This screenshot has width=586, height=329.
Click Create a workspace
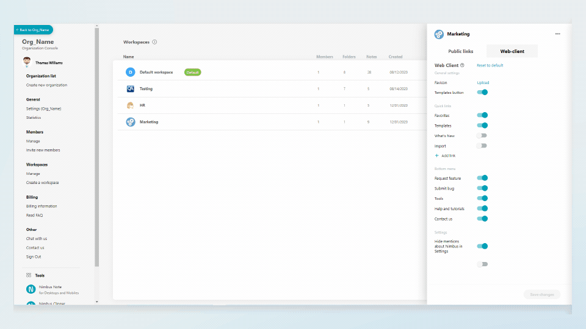point(42,182)
